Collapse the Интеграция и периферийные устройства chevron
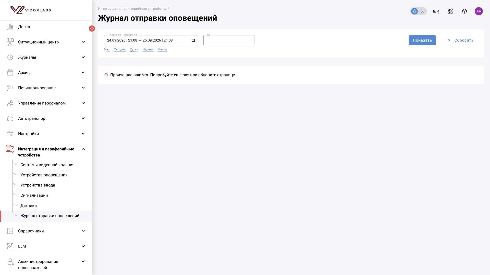Screen dimensions: 490x275 point(83,149)
